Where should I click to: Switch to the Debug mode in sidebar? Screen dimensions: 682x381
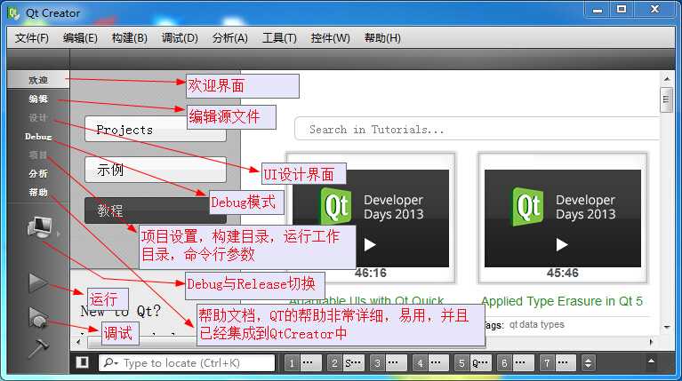pos(38,137)
